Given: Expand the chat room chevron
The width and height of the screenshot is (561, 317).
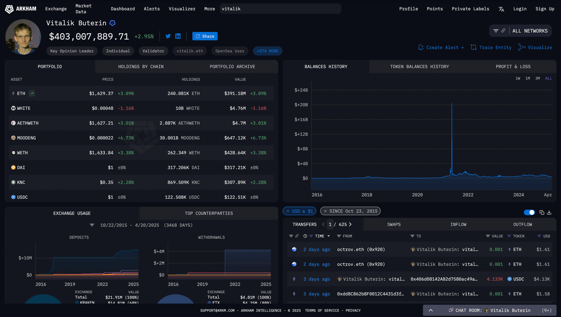Looking at the screenshot, I should pyautogui.click(x=431, y=310).
